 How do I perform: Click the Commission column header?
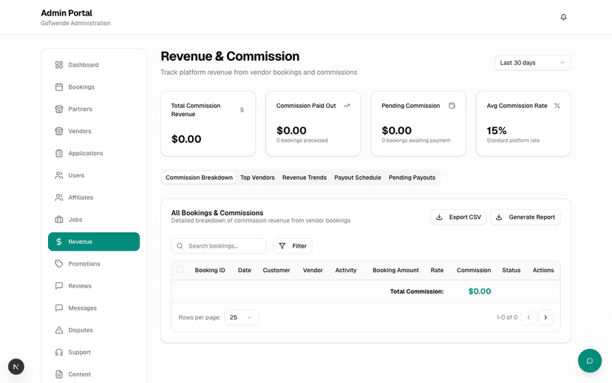tap(474, 270)
